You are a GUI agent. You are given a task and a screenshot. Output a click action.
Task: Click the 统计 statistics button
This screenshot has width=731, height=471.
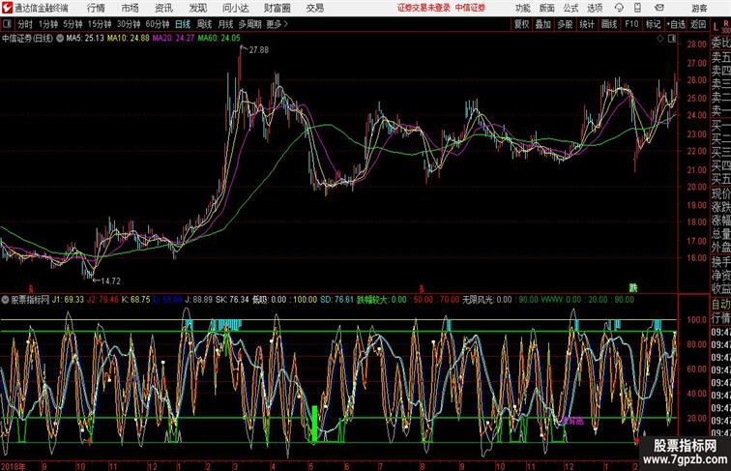click(x=587, y=24)
